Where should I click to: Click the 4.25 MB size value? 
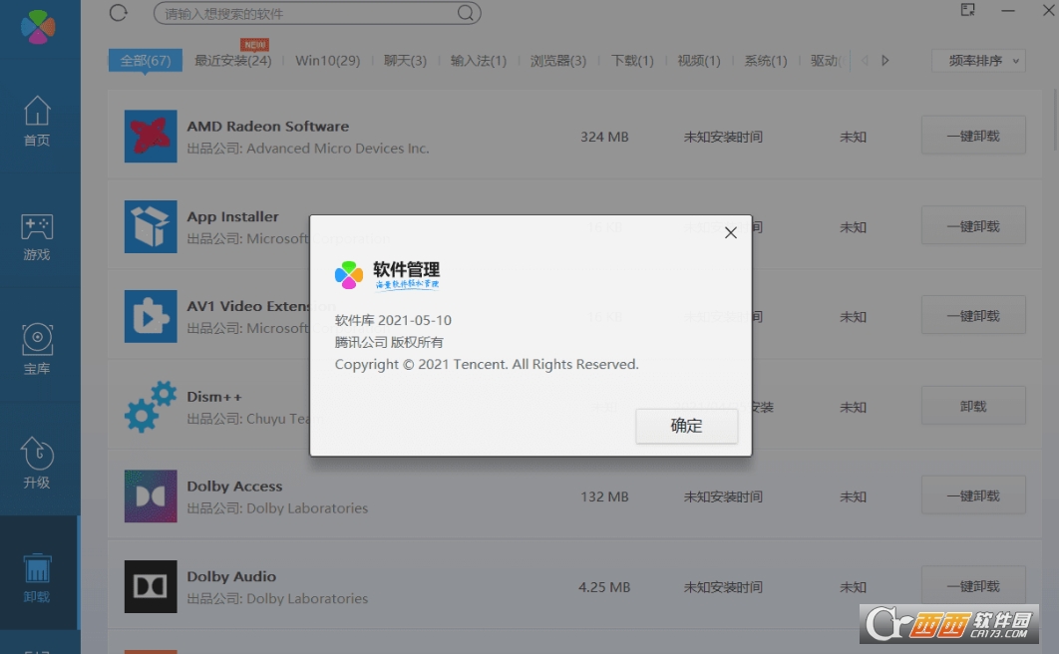tap(604, 587)
